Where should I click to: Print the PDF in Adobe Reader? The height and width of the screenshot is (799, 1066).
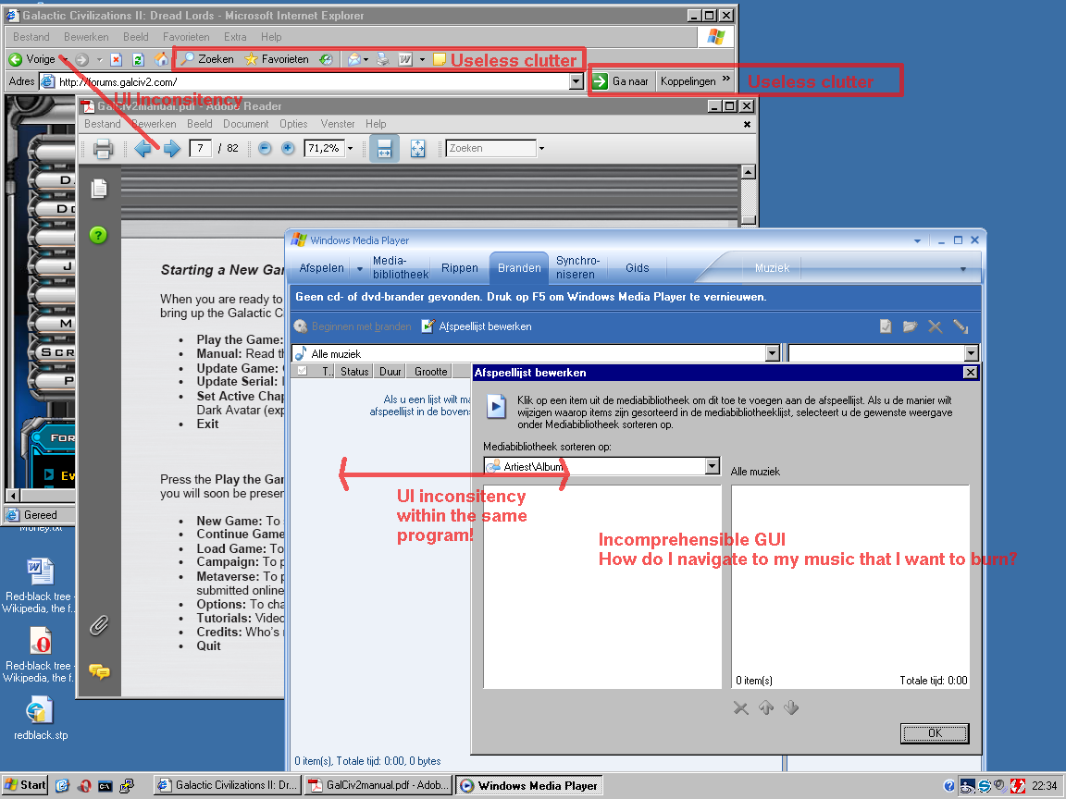(x=104, y=148)
